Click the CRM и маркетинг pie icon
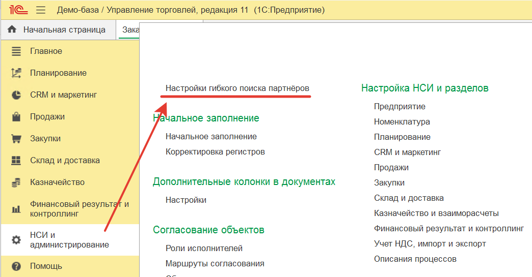This screenshot has height=277, width=532. pyautogui.click(x=16, y=95)
